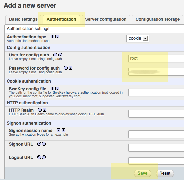Focus the User for config auth field
The height and width of the screenshot is (180, 184).
pyautogui.click(x=156, y=58)
